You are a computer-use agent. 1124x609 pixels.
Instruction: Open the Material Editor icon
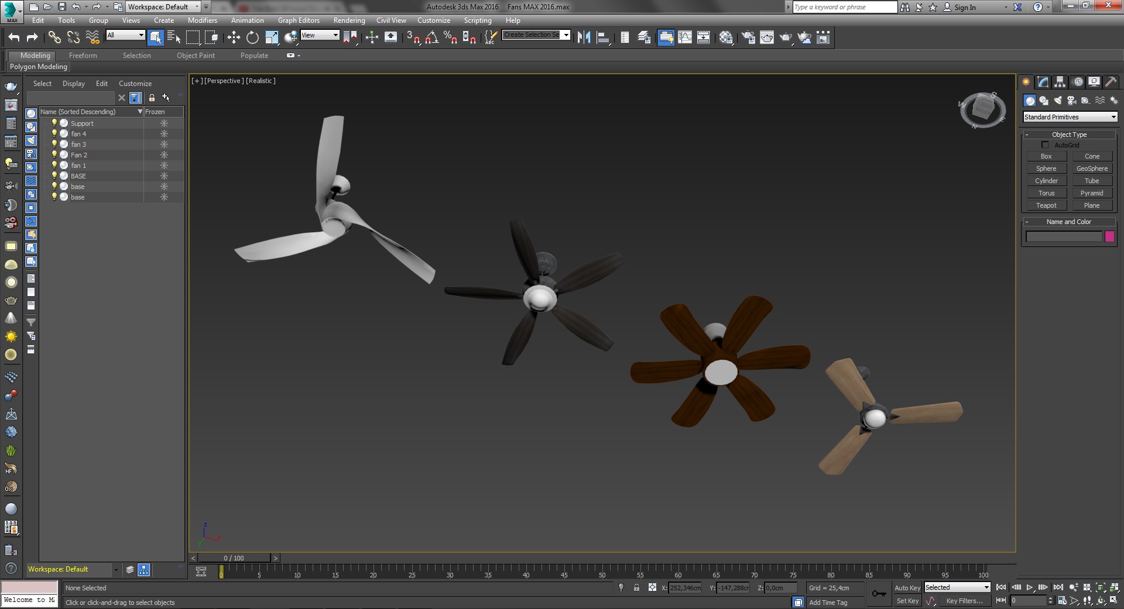[x=726, y=38]
